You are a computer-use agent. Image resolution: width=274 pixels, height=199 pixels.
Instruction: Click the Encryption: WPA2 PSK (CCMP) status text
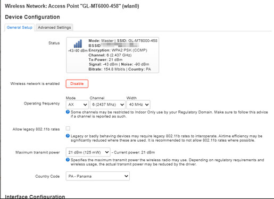118,50
